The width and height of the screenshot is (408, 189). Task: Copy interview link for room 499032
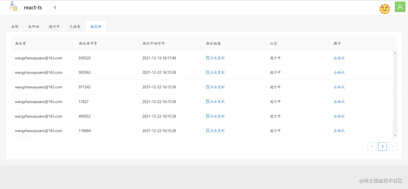tap(215, 116)
